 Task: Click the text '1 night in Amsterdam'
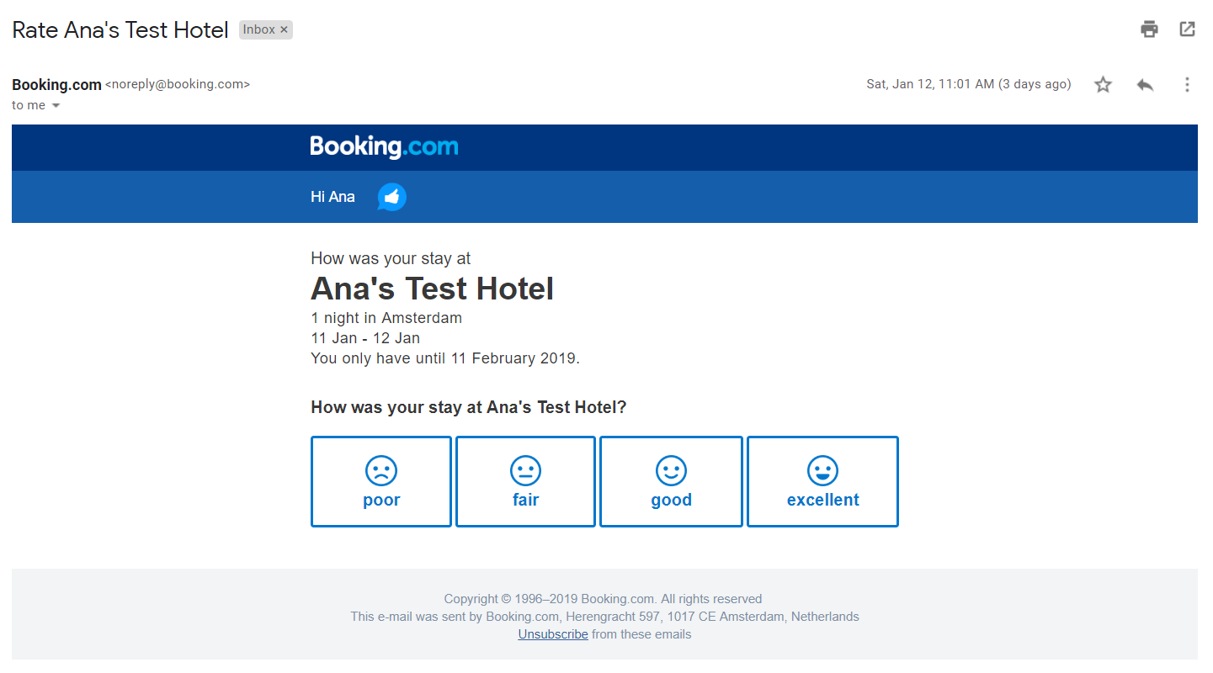386,318
